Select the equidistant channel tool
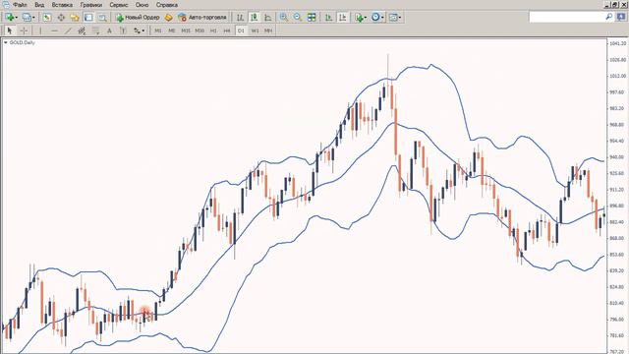The width and height of the screenshot is (629, 354). tap(82, 30)
